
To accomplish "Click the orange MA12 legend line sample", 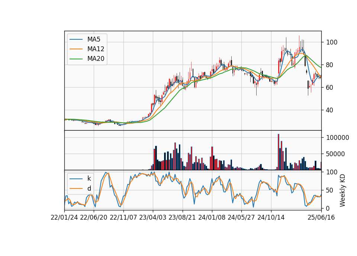I will coord(76,49).
